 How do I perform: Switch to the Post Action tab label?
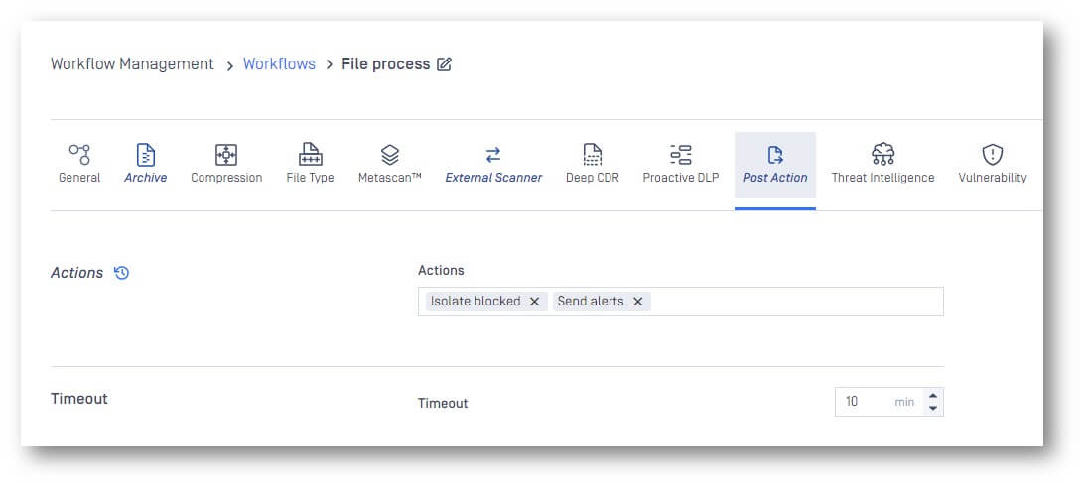(775, 178)
